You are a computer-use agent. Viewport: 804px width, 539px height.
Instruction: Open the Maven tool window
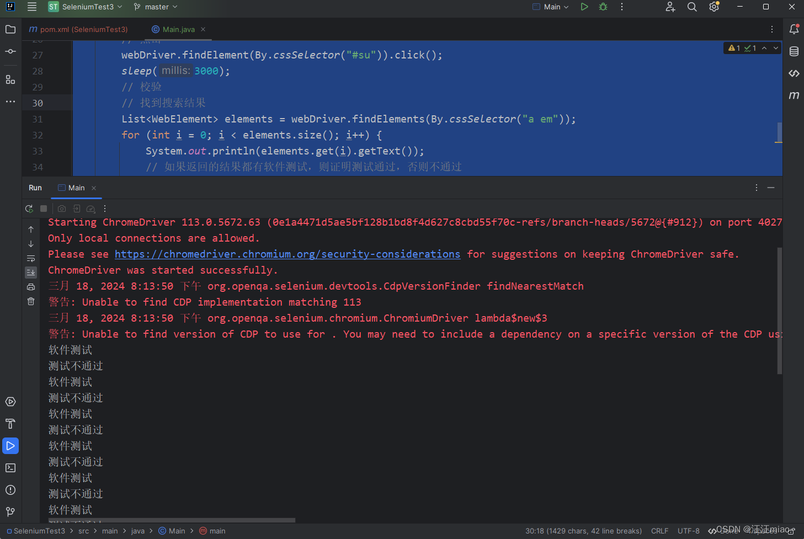(x=794, y=95)
